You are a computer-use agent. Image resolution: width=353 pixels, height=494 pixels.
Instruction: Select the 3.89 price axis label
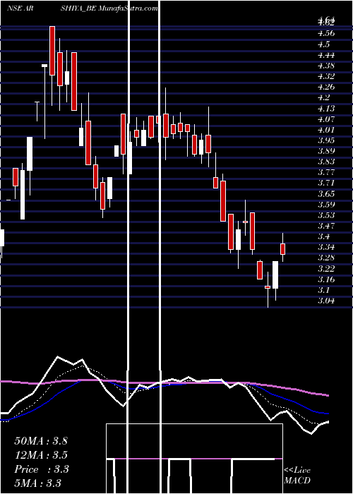click(326, 150)
